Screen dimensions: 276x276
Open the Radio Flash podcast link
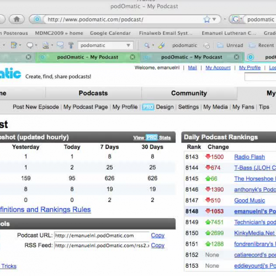pyautogui.click(x=250, y=157)
